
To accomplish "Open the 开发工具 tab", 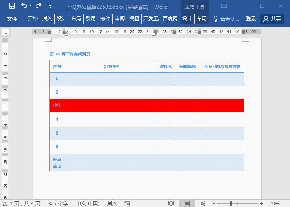I will (151, 19).
